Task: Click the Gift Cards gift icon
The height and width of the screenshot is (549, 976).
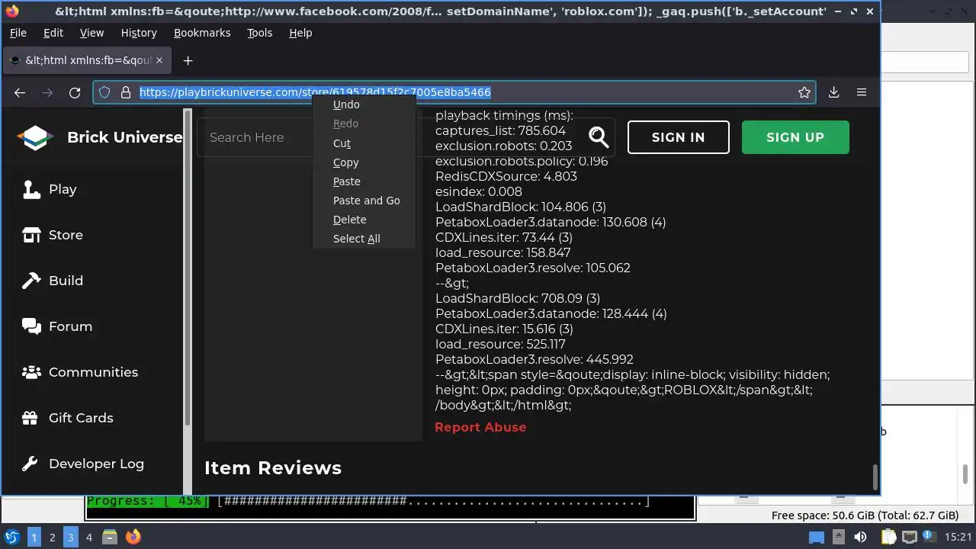Action: (x=30, y=418)
